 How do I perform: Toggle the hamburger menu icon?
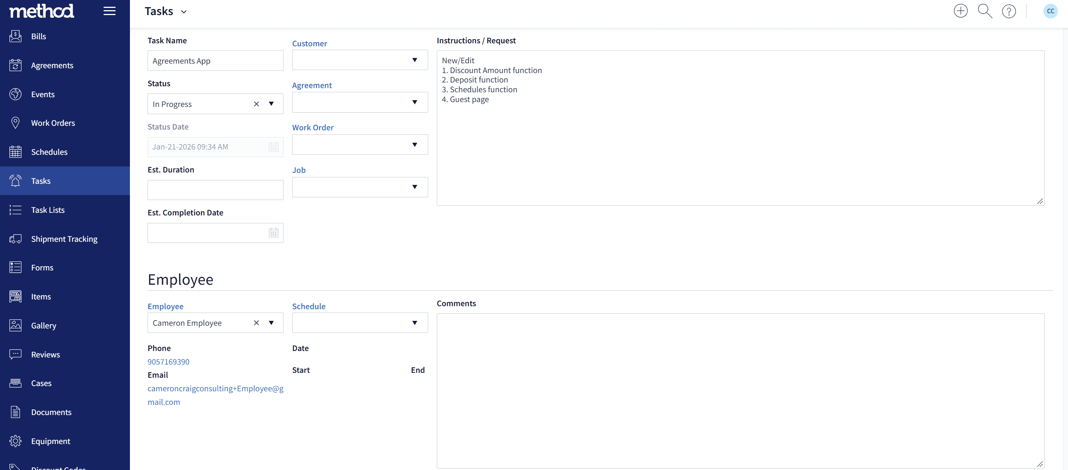pyautogui.click(x=110, y=11)
